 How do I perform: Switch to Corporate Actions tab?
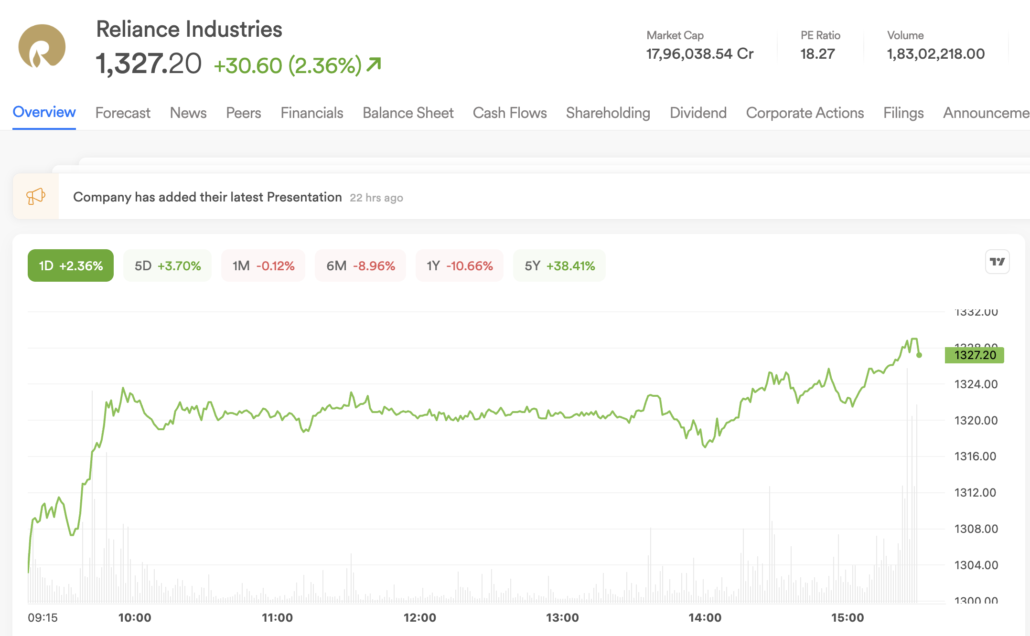pyautogui.click(x=805, y=113)
